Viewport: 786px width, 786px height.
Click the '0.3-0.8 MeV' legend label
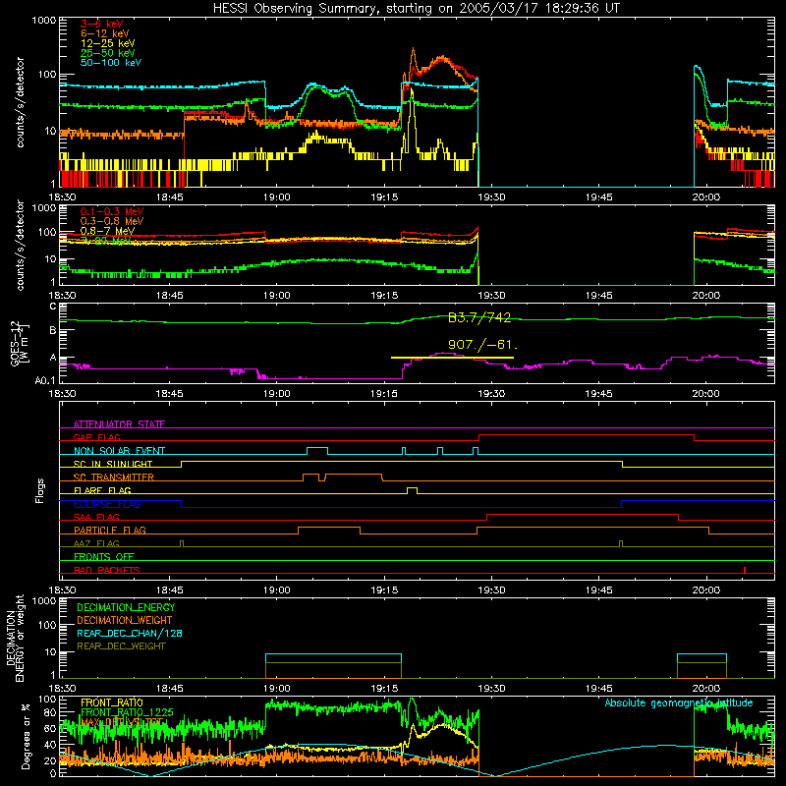click(112, 221)
